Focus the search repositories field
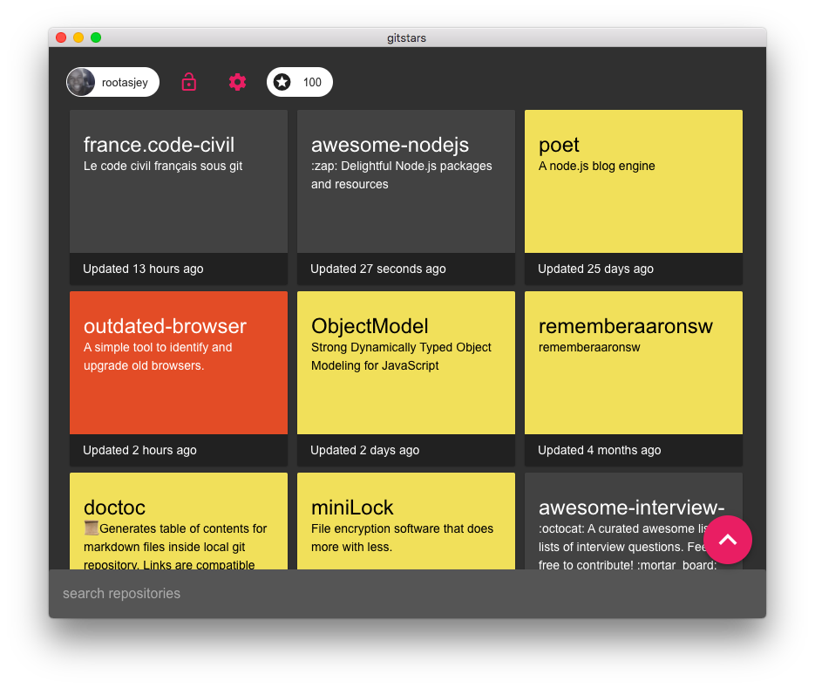815x688 pixels. click(408, 593)
